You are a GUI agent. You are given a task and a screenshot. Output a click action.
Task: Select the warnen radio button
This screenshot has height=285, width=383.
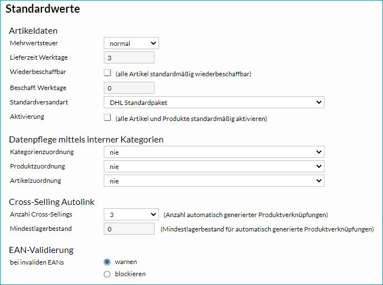pos(107,262)
